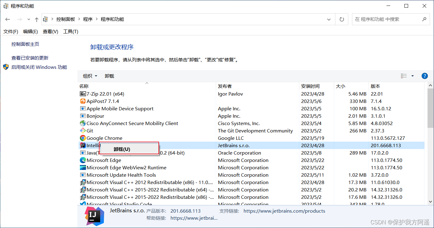The height and width of the screenshot is (228, 434).
Task: Click the Visual C++ 2015-2022 (x64) icon
Action: click(x=83, y=190)
